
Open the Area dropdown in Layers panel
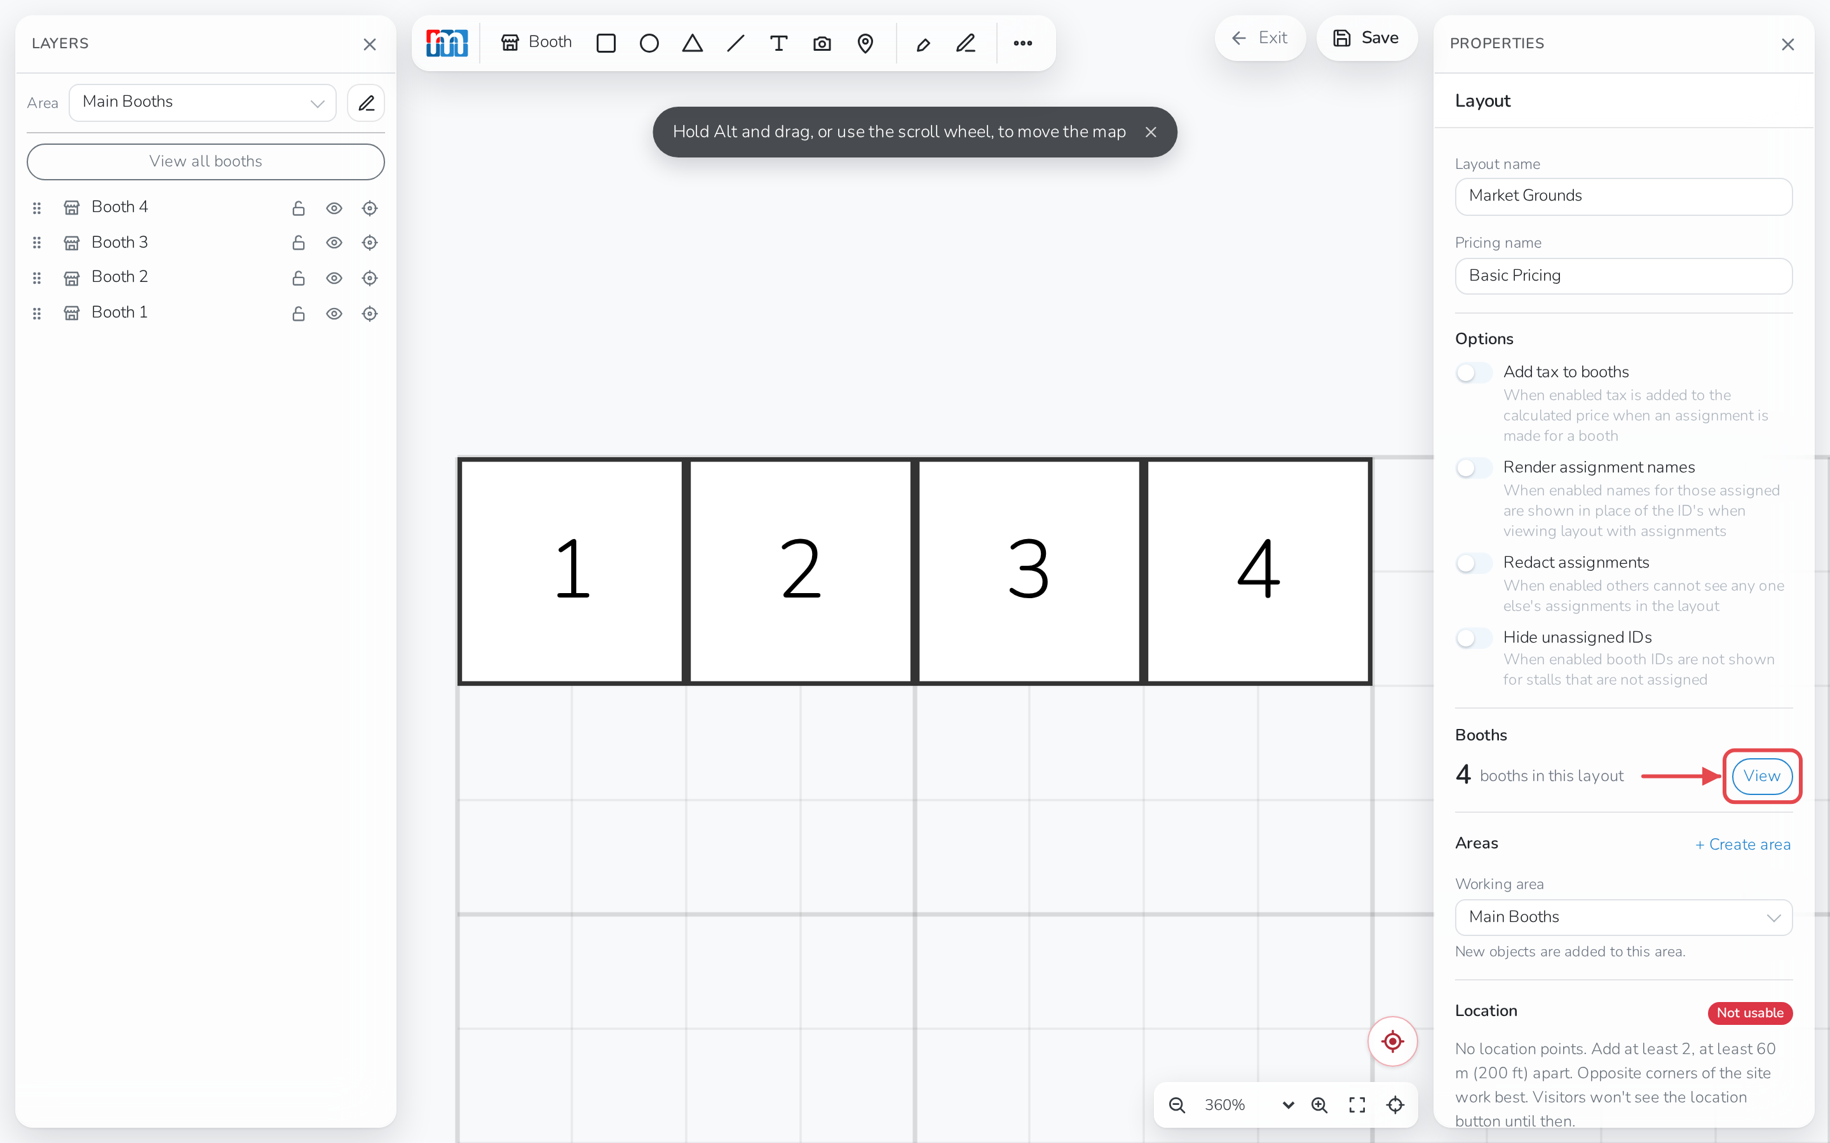coord(203,102)
